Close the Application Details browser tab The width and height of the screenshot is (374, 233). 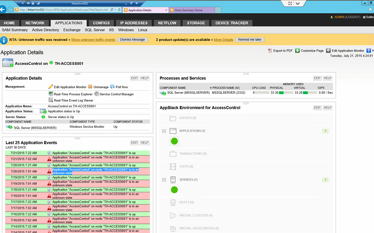166,10
